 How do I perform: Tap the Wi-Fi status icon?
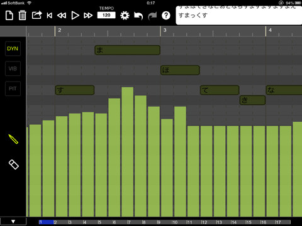point(30,3)
